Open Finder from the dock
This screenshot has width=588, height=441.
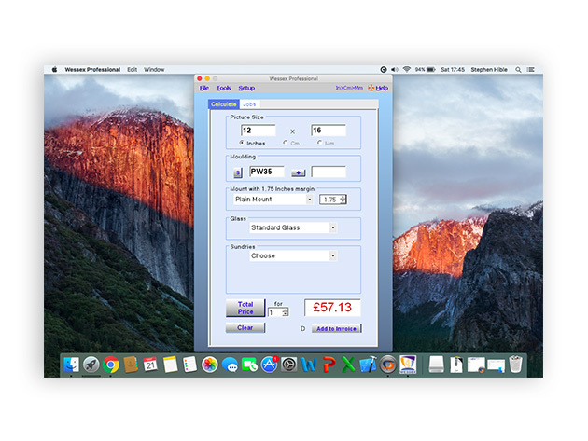pos(72,365)
